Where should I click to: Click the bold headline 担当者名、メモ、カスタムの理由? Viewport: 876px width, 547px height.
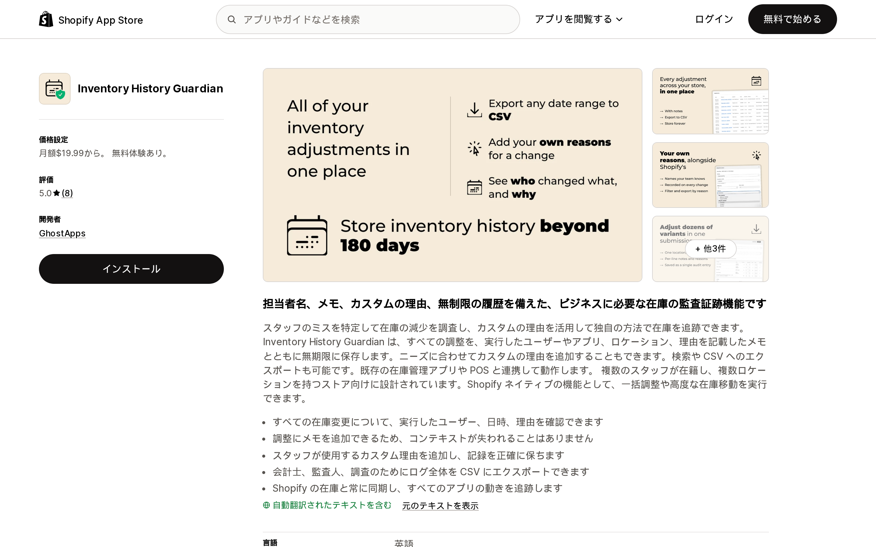click(x=514, y=304)
